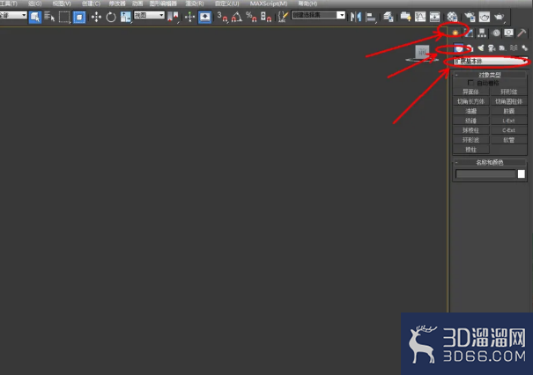This screenshot has height=375, width=533.
Task: Select the Shapes category icon
Action: tap(470, 48)
